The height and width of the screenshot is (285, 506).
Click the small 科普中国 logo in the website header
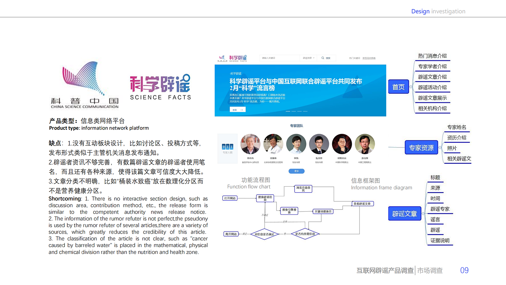pos(222,58)
